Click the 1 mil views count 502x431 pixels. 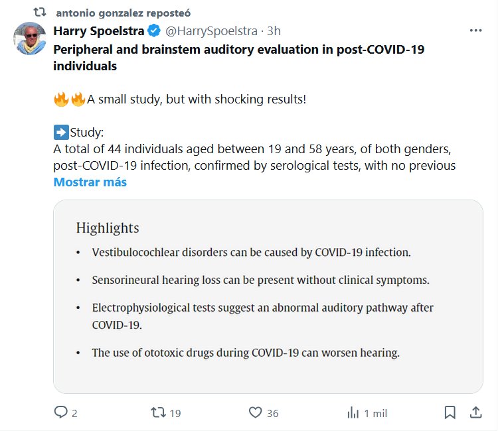(376, 413)
